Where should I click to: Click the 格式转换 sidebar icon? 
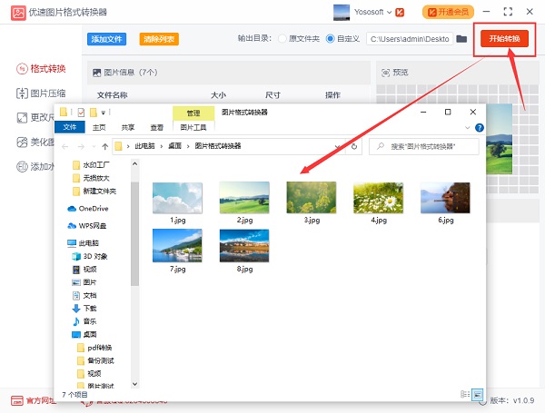click(22, 69)
